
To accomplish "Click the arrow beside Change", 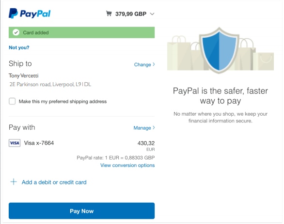I will click(x=154, y=64).
